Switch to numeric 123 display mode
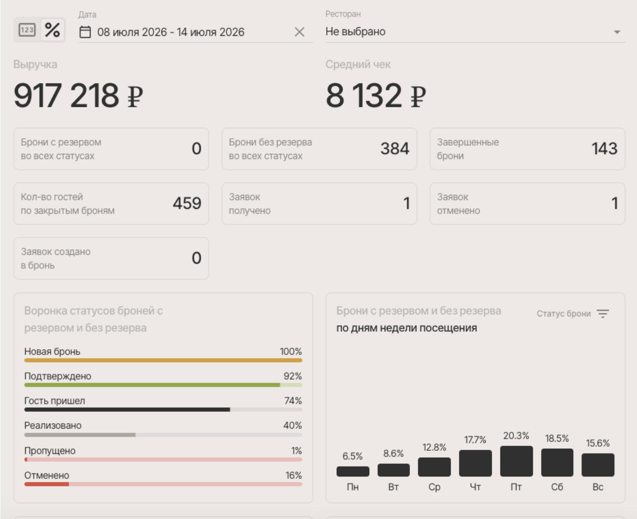The width and height of the screenshot is (637, 519). pyautogui.click(x=27, y=30)
